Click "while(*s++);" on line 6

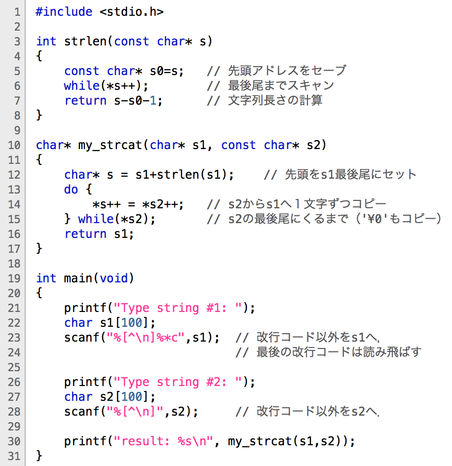106,86
